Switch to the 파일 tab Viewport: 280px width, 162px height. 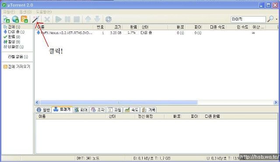pos(115,109)
